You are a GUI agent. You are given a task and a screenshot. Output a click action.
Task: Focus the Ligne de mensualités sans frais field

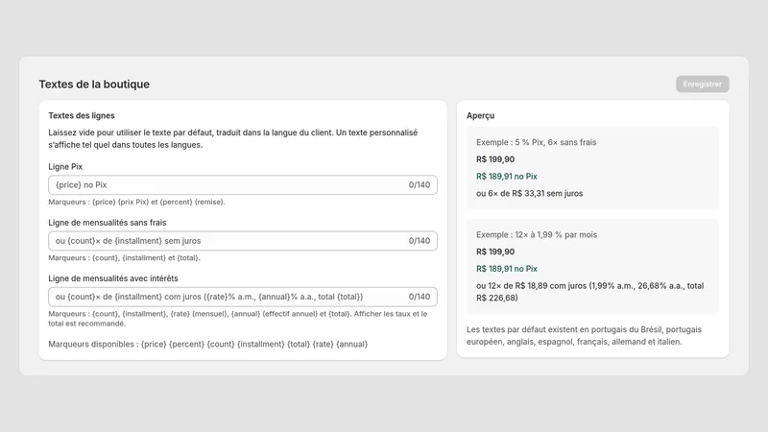[243, 241]
